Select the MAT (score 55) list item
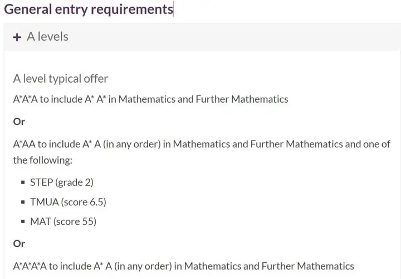The image size is (401, 279). pyautogui.click(x=63, y=222)
